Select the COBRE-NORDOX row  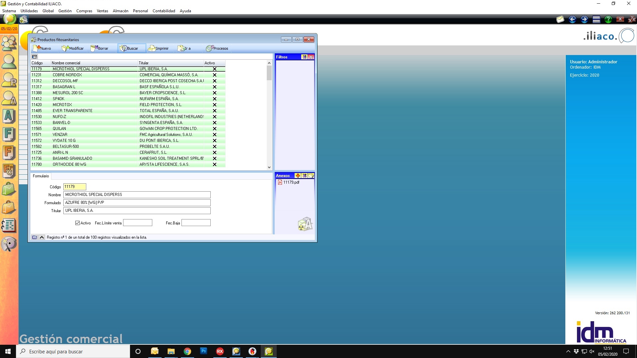click(x=128, y=75)
